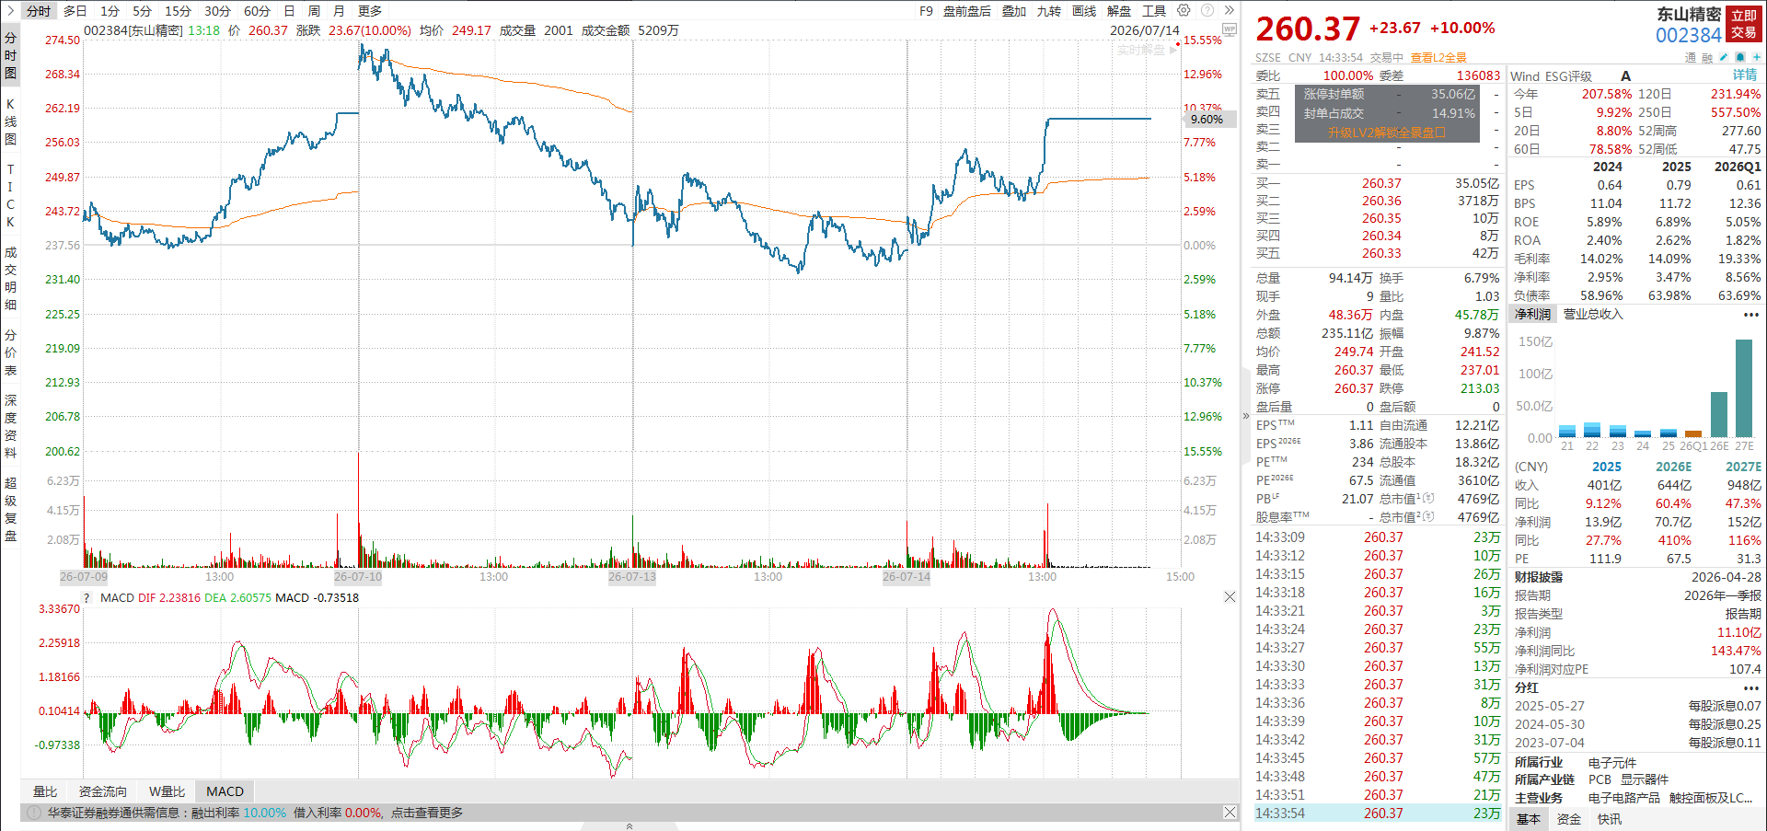Close the MACD indicator panel

coord(1230,597)
